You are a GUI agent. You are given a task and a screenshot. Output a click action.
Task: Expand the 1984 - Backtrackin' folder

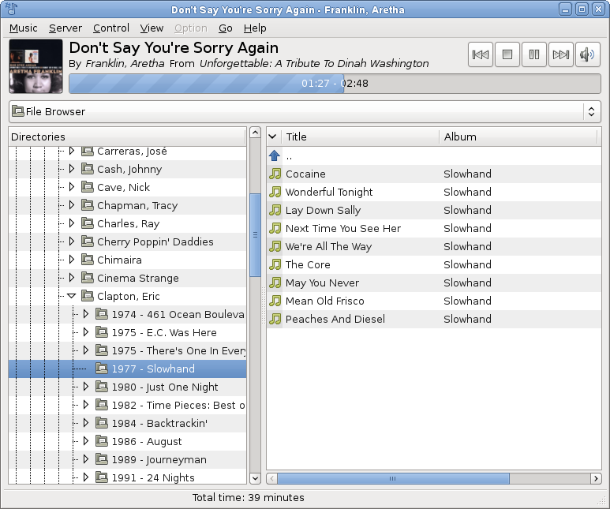[x=86, y=423]
